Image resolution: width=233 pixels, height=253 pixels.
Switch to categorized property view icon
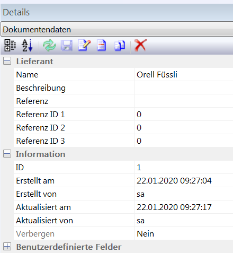[x=10, y=45]
